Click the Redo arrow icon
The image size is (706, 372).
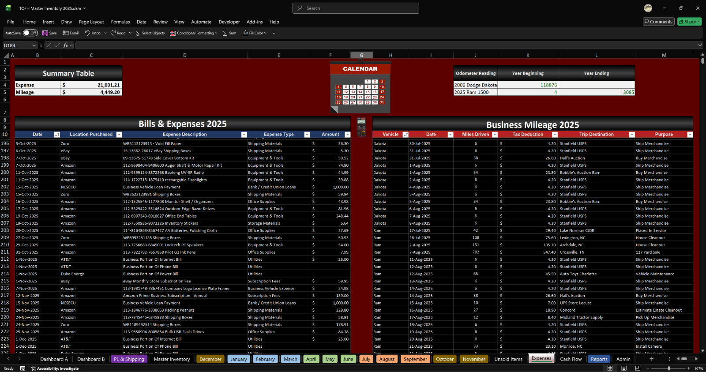(113, 33)
